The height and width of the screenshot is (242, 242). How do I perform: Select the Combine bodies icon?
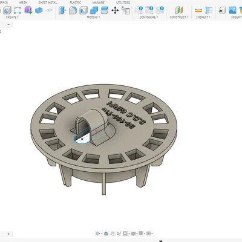94,10
